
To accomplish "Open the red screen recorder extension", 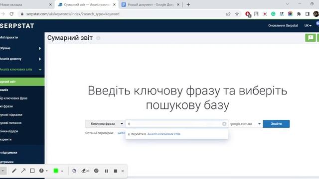I will point(265,14).
